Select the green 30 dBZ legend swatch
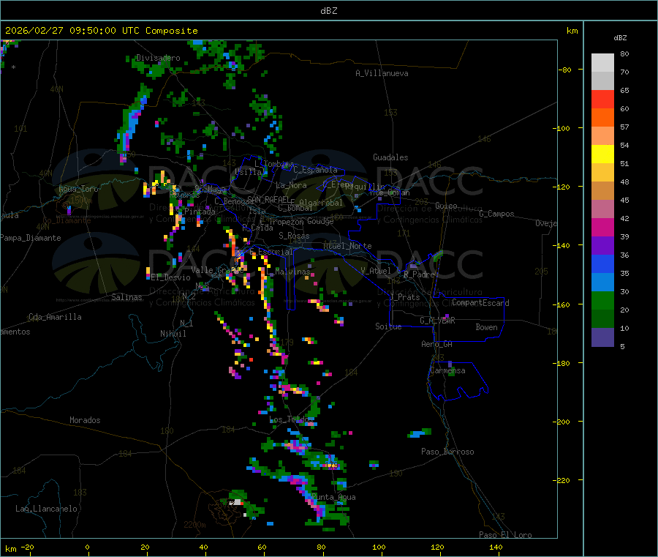The height and width of the screenshot is (557, 658). tap(602, 300)
